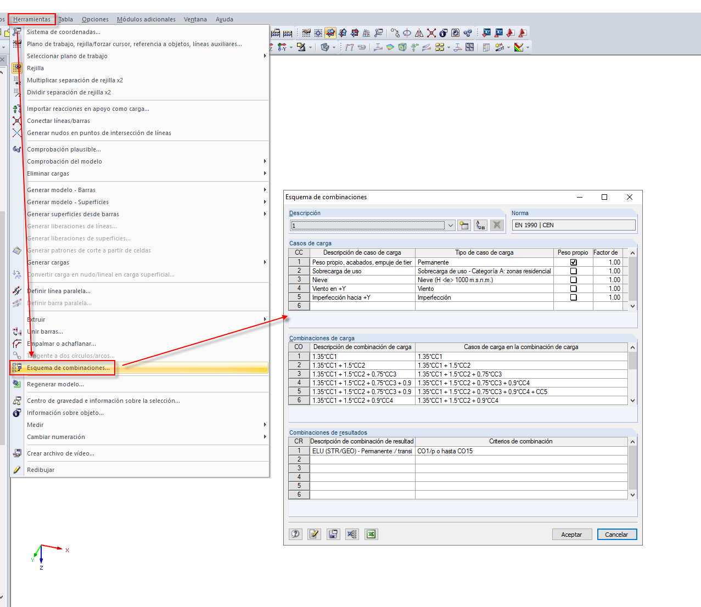Click the yellow four-squares toolbar icon
Viewport: 701px width, 607px height.
coord(440,47)
